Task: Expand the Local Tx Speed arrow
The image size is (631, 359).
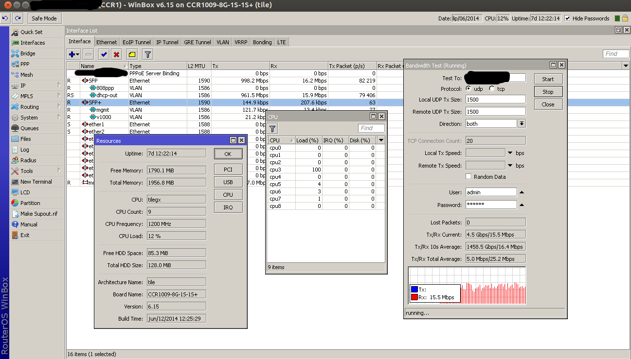Action: [x=510, y=153]
